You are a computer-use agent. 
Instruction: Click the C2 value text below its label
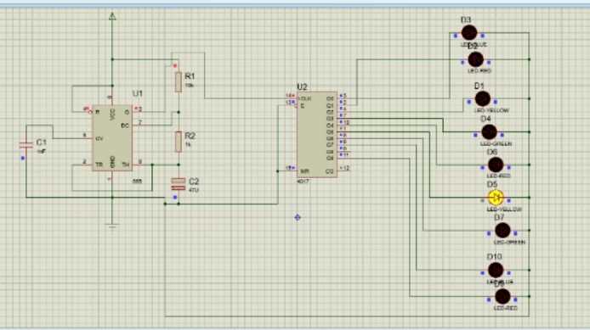click(193, 190)
